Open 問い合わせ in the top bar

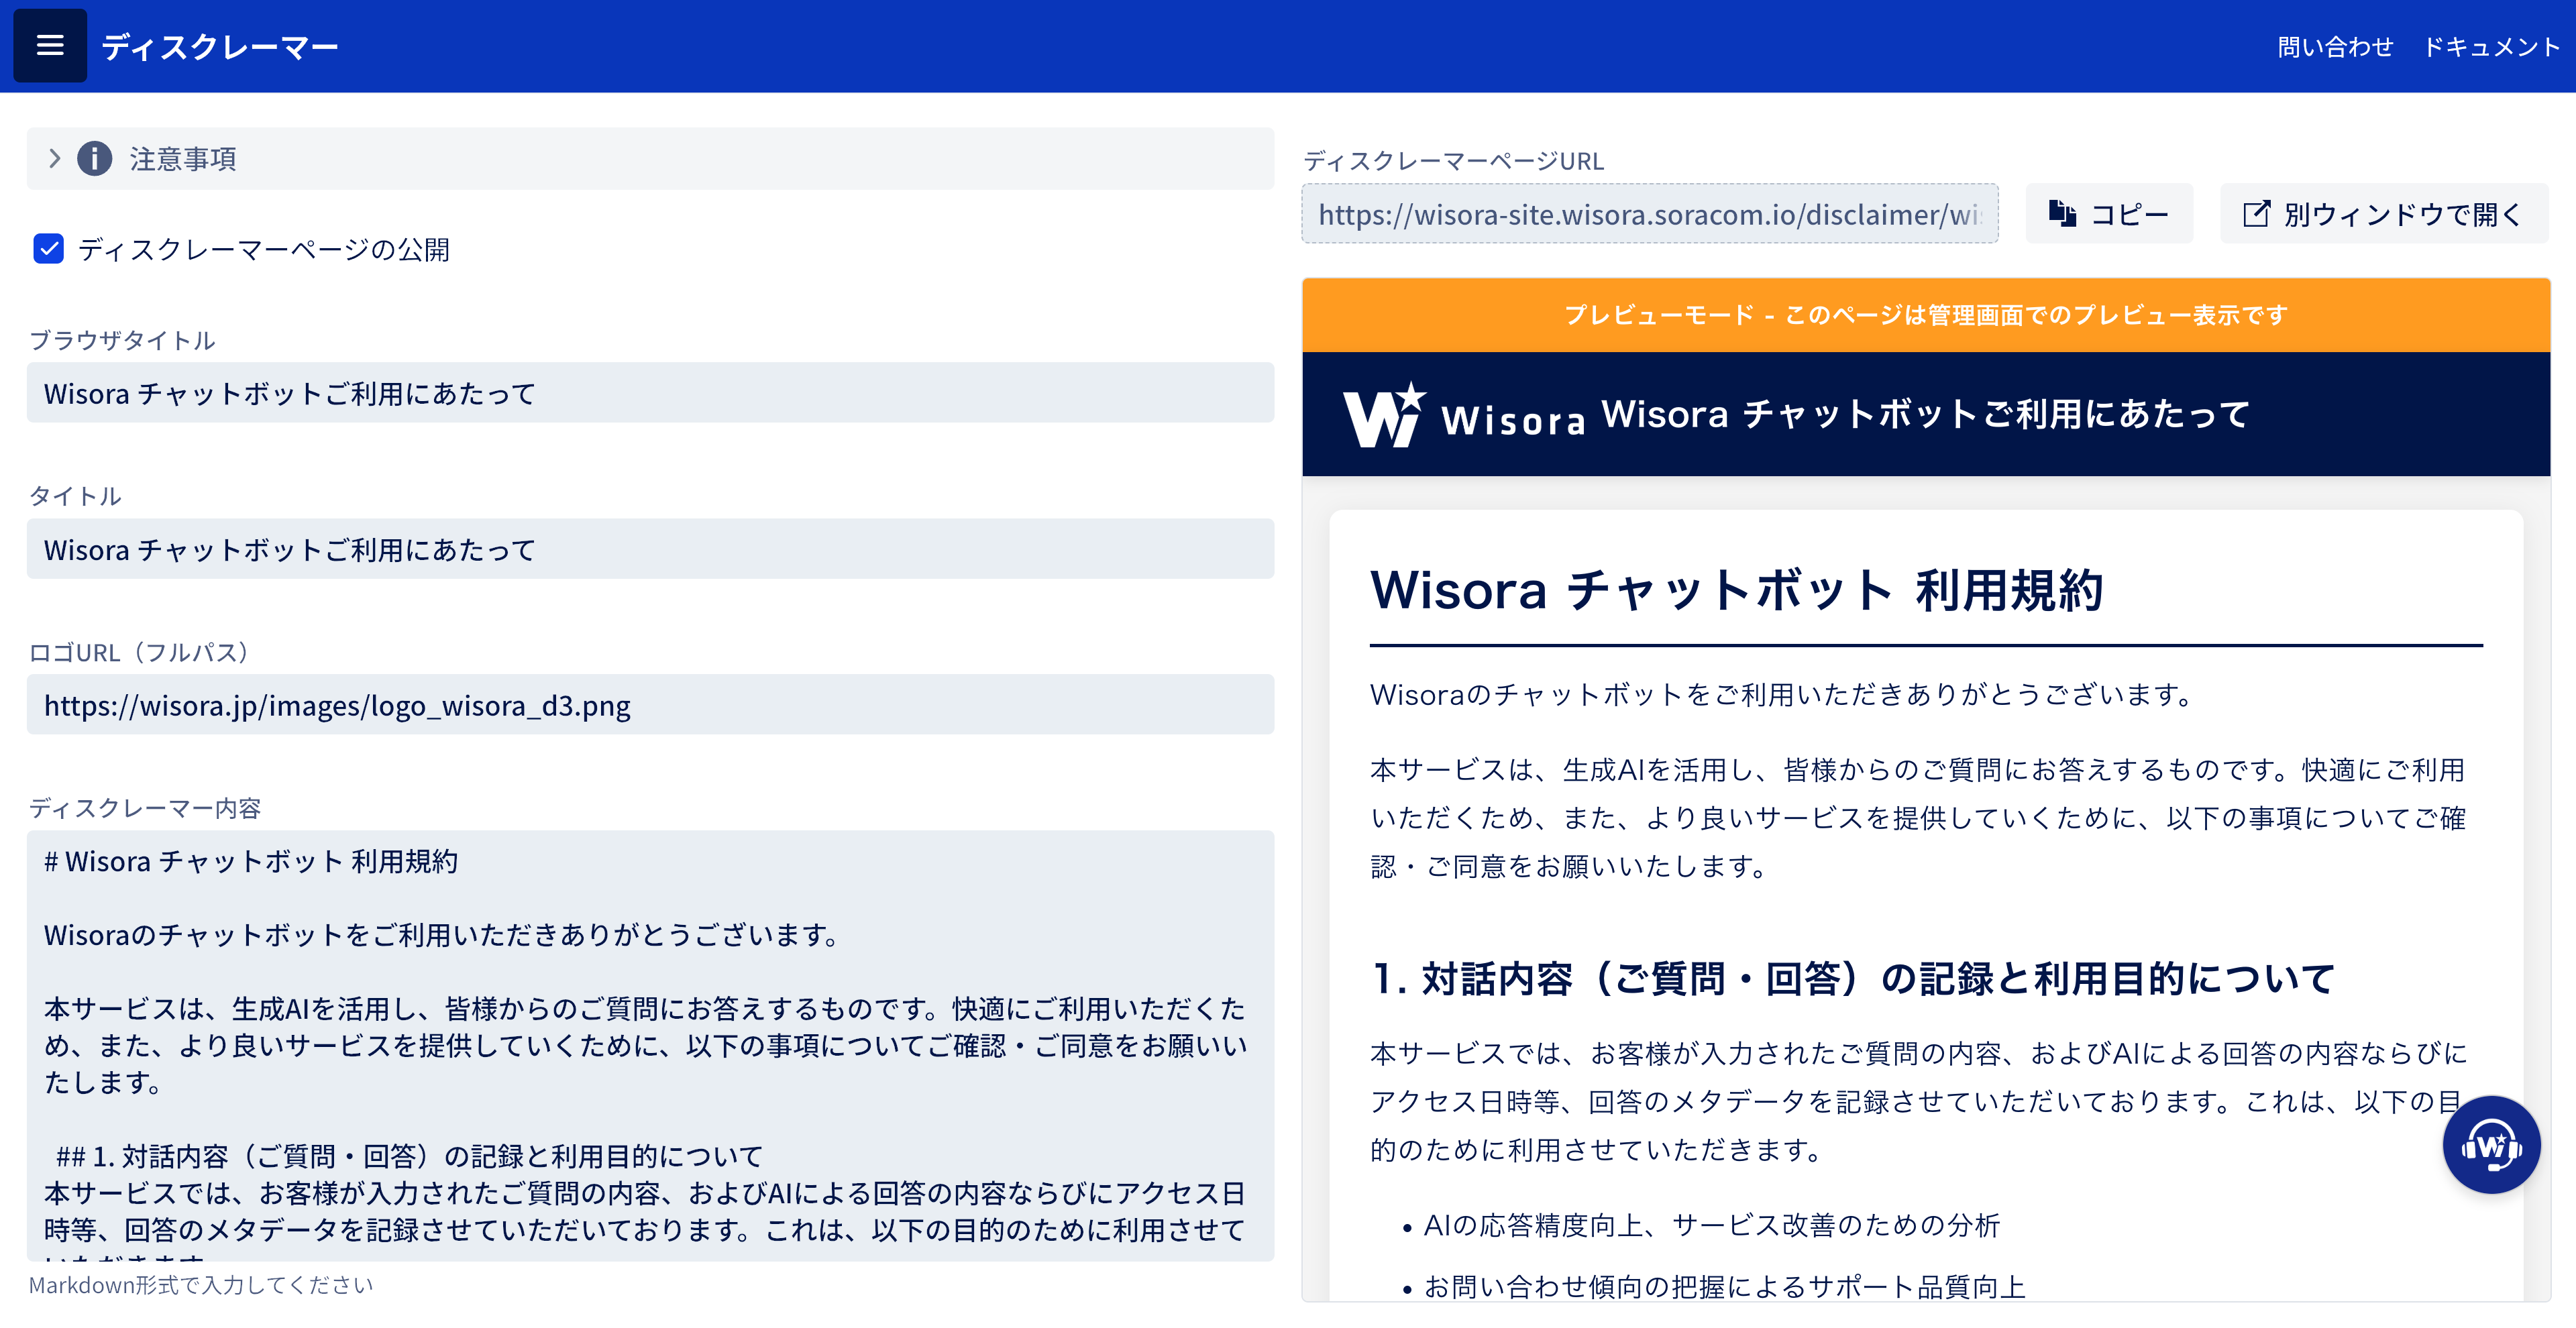tap(2335, 47)
